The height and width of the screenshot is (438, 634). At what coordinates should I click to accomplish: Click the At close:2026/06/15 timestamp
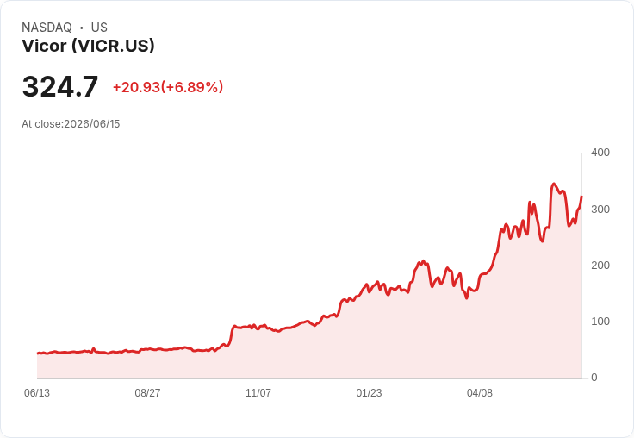[x=71, y=124]
